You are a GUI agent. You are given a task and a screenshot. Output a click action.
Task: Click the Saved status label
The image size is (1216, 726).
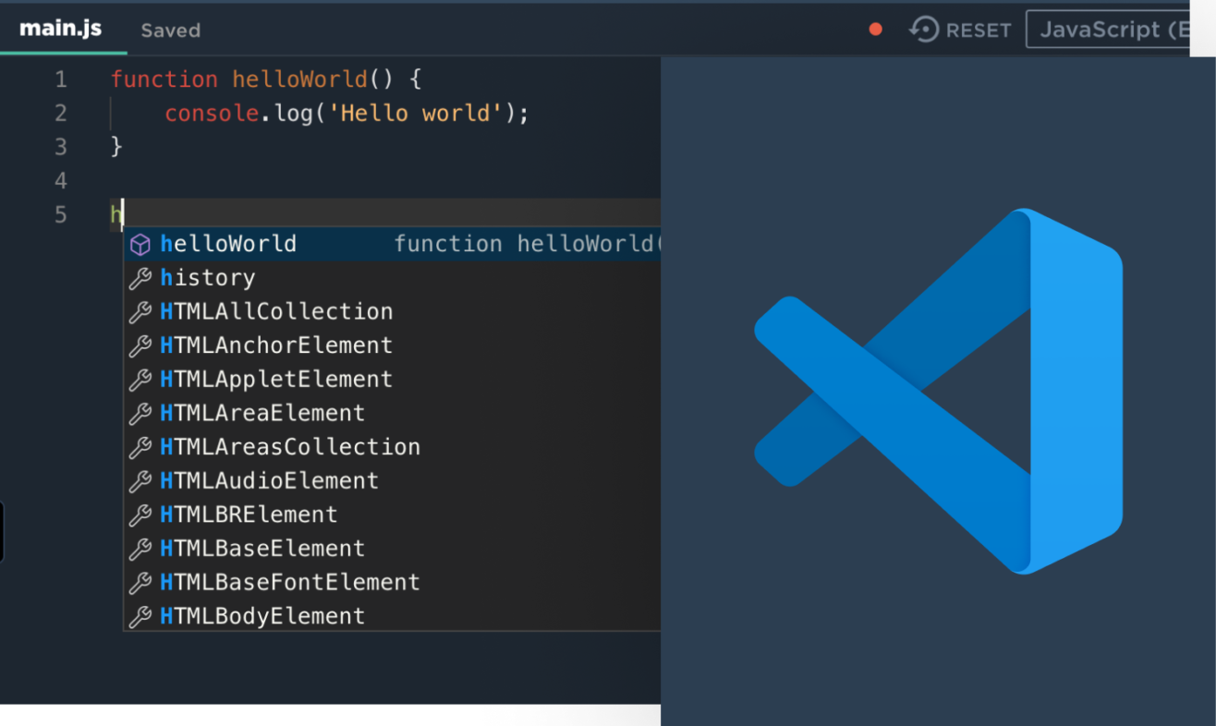point(170,30)
